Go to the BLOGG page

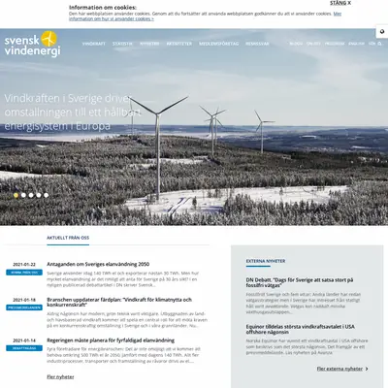(296, 44)
